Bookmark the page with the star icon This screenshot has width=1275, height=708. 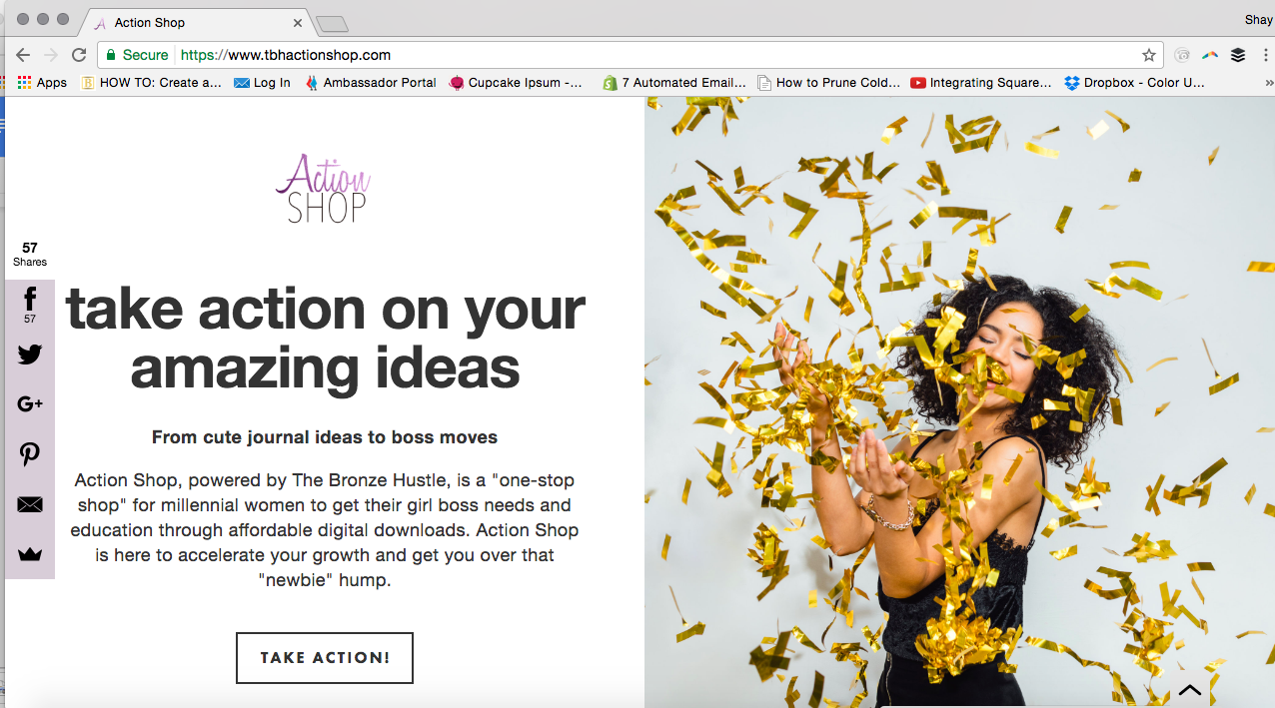(x=1149, y=55)
